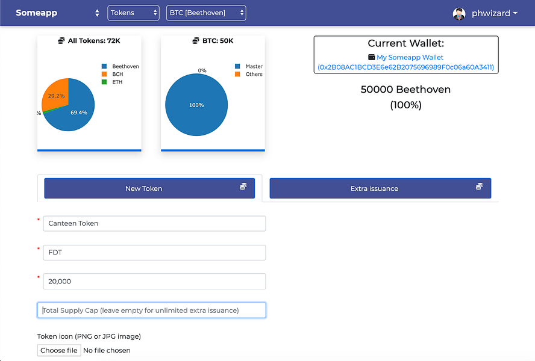The image size is (535, 361).
Task: Switch to the New Token tab
Action: pyautogui.click(x=149, y=188)
